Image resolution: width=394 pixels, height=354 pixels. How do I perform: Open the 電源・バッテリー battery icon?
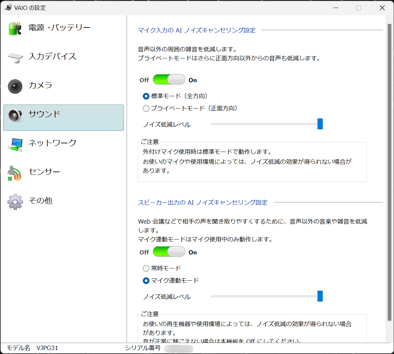15,29
